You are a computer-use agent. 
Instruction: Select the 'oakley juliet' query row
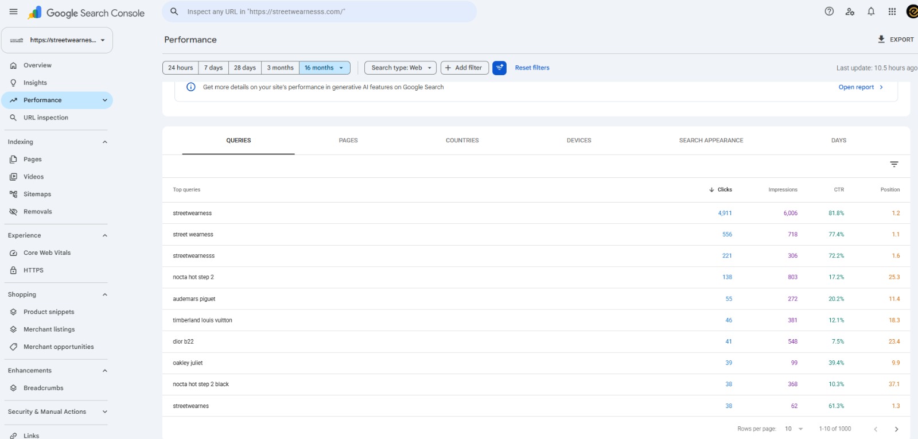tap(536, 363)
